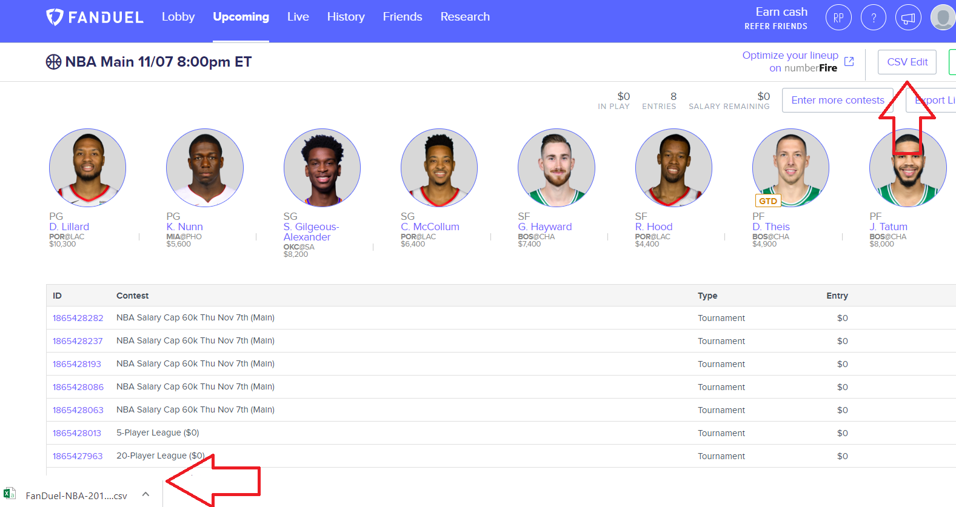956x507 pixels.
Task: Open the user profile avatar
Action: tap(943, 18)
